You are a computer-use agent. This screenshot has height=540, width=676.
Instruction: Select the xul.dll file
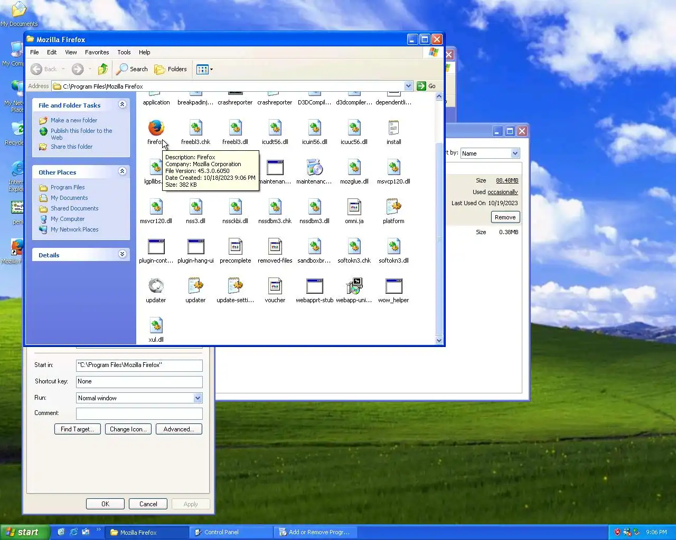pos(156,330)
